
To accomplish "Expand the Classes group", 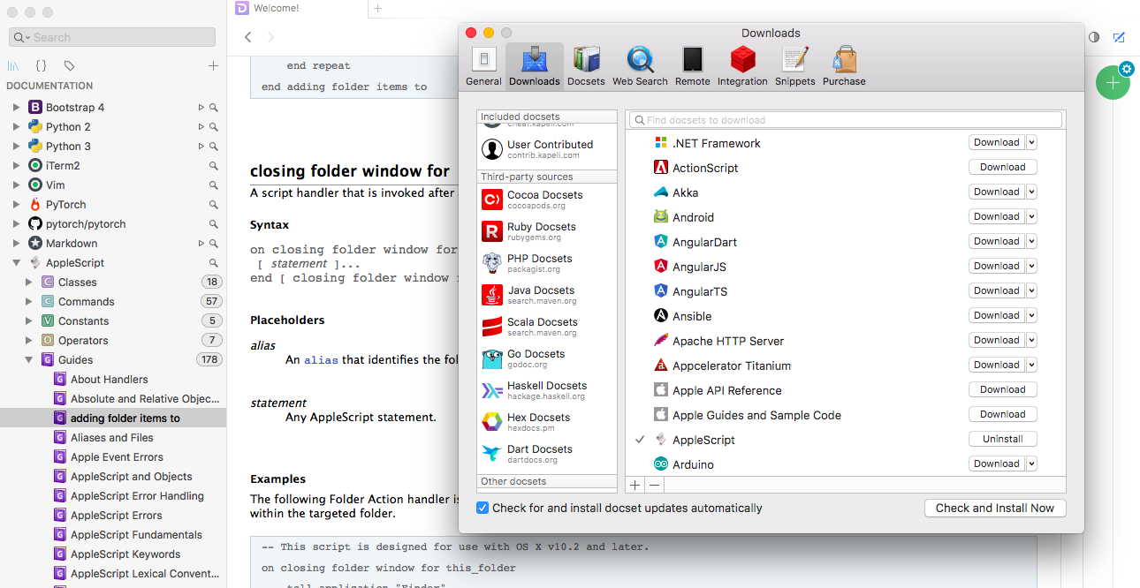I will [x=29, y=282].
